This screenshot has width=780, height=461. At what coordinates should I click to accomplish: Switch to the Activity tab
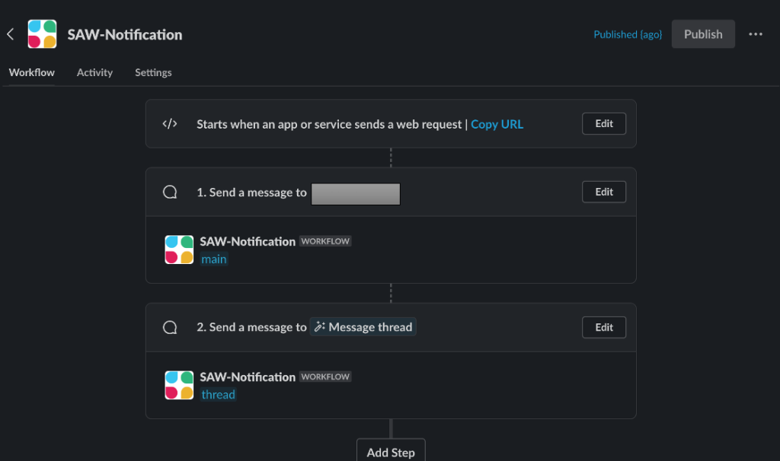(x=94, y=72)
